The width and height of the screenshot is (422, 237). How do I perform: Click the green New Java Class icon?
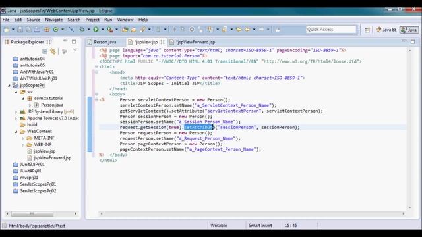click(x=56, y=30)
